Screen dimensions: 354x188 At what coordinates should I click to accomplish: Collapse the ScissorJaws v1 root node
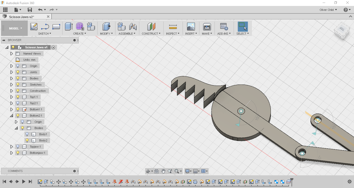coord(7,47)
